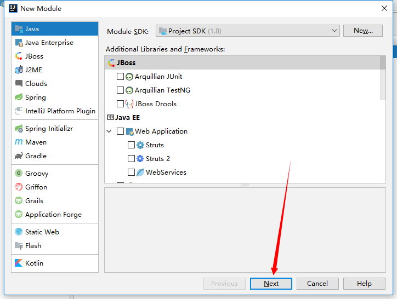397x299 pixels.
Task: Click the IntelliJ logo in title bar
Action: [x=13, y=8]
